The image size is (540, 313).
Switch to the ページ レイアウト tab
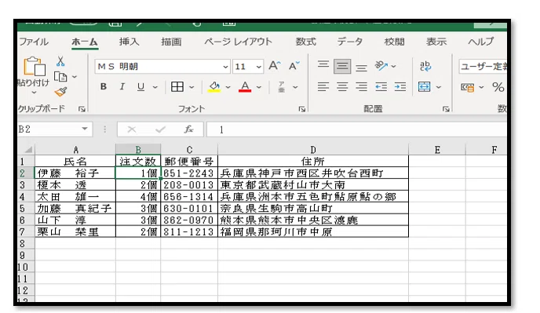click(238, 42)
